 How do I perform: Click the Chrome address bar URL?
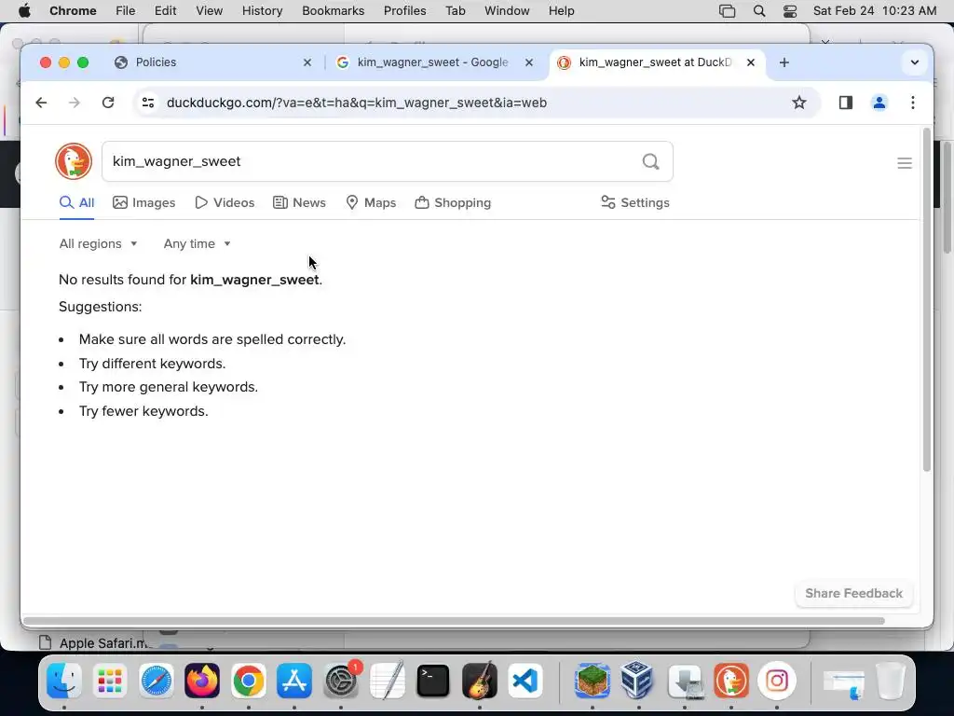[x=357, y=103]
